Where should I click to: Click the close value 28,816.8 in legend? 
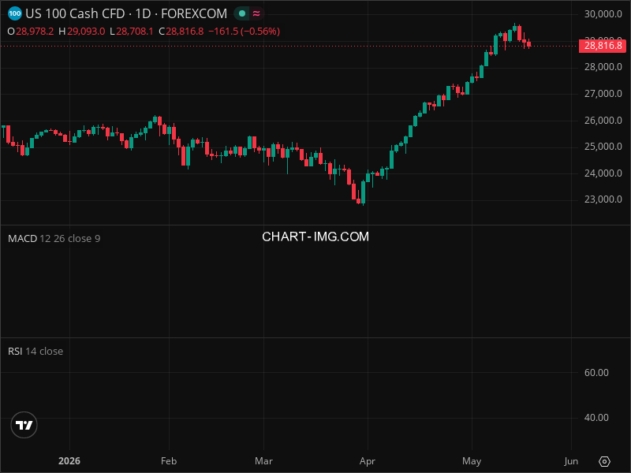[185, 32]
